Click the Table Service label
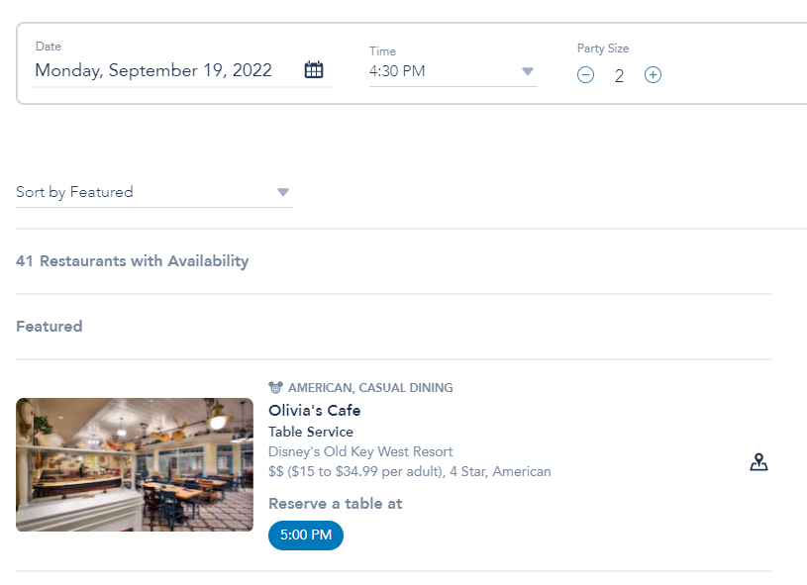The height and width of the screenshot is (585, 807). point(311,432)
